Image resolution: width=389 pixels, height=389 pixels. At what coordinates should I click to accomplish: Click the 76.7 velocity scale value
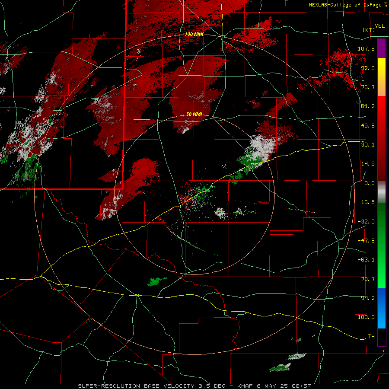pos(368,87)
